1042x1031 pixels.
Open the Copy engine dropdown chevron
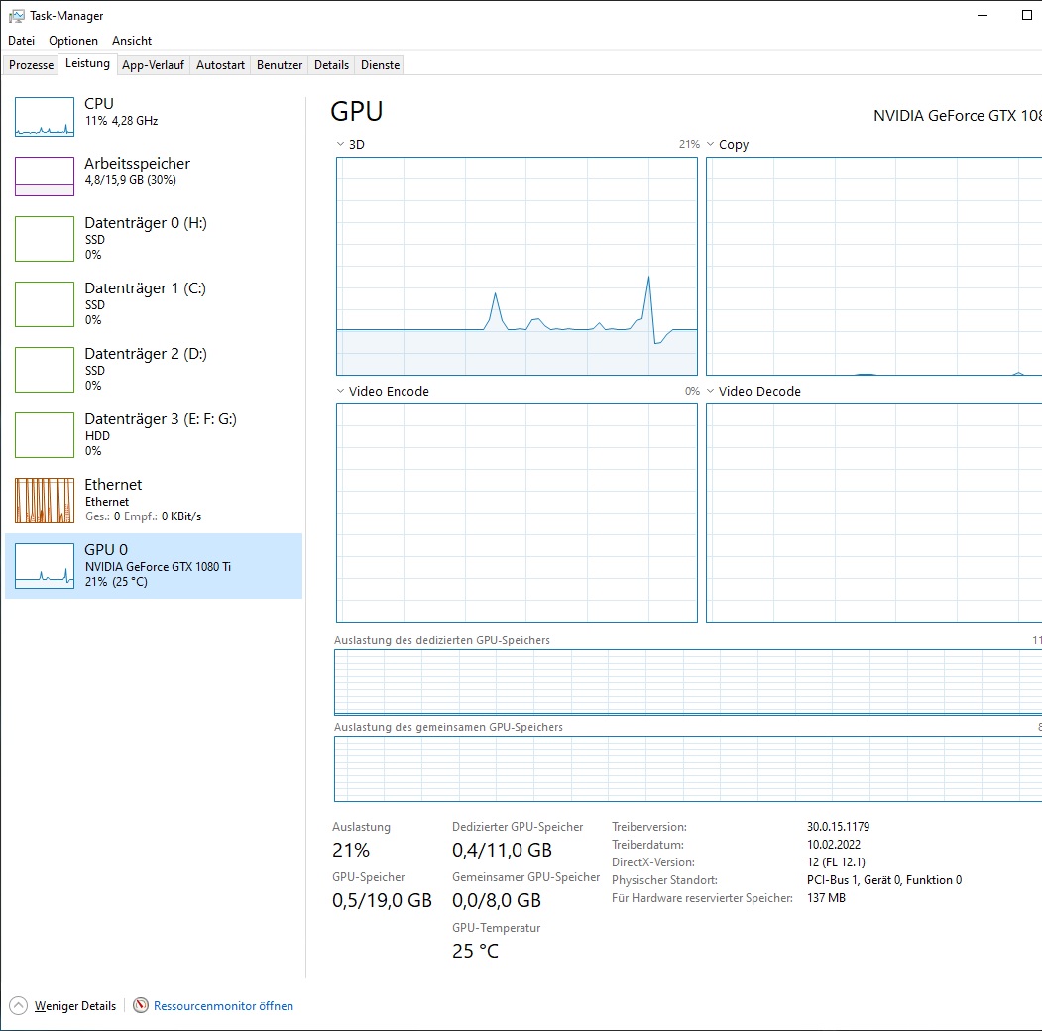click(x=711, y=144)
